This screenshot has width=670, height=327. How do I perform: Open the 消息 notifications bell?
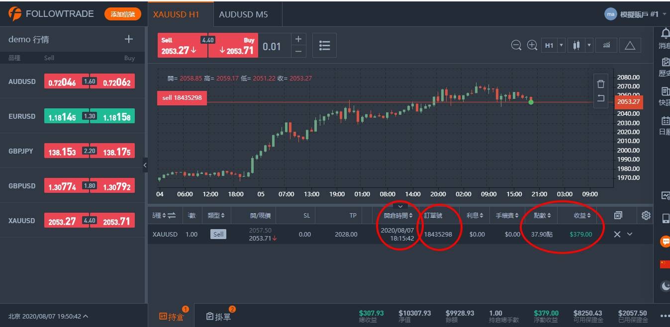tap(665, 34)
